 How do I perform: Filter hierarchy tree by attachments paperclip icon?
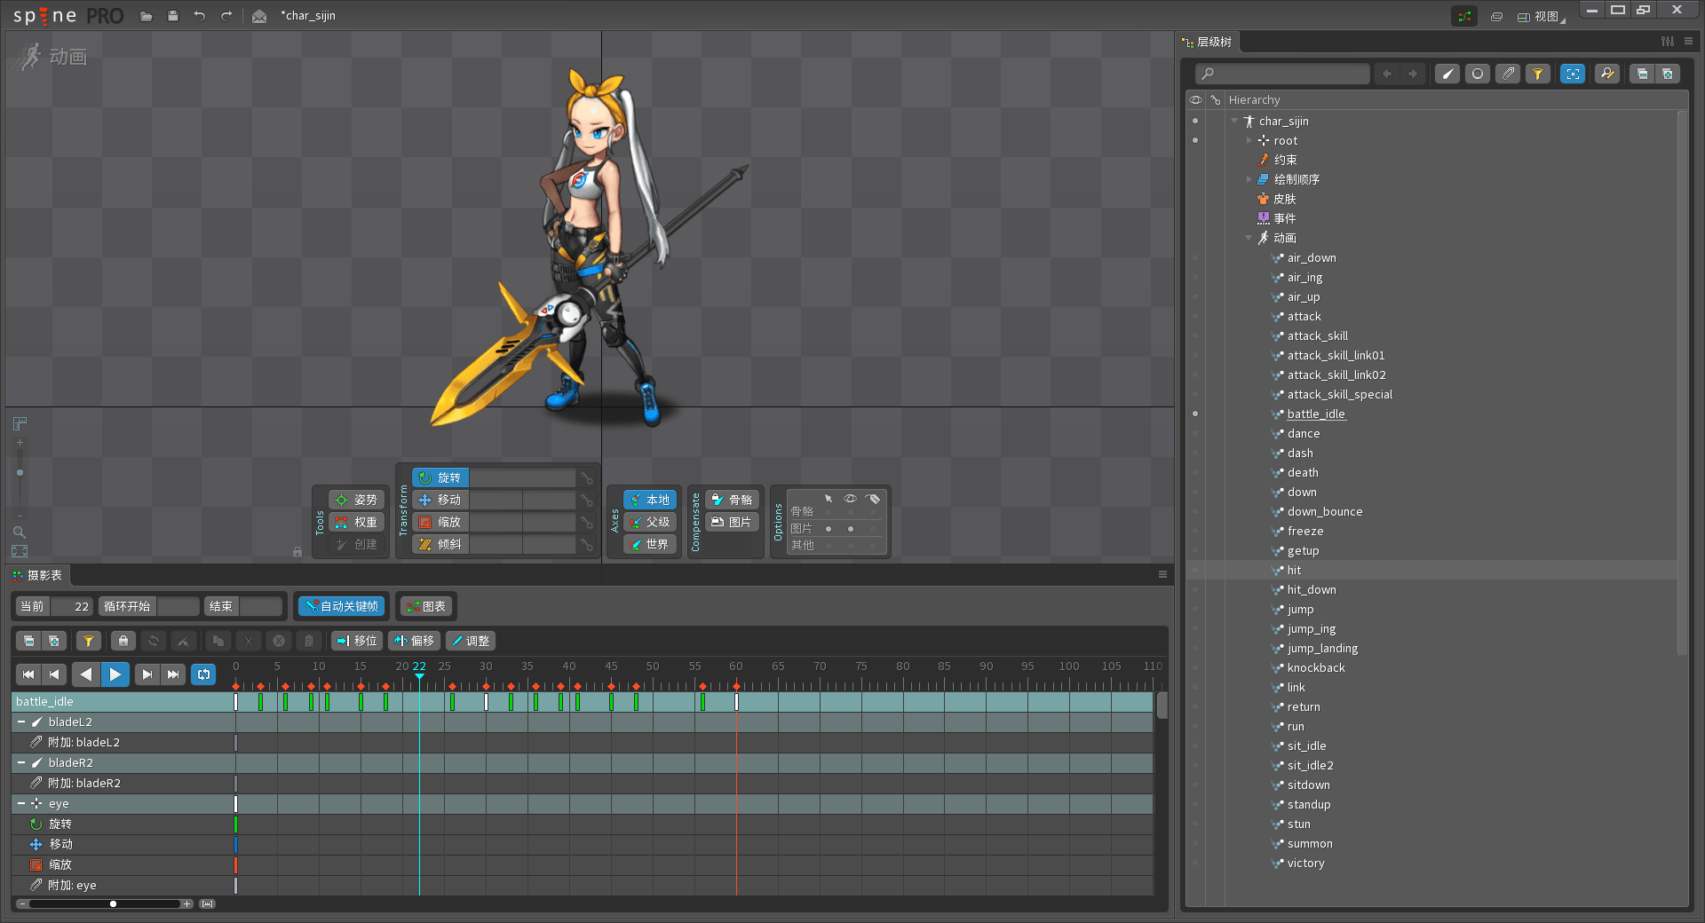pos(1508,74)
